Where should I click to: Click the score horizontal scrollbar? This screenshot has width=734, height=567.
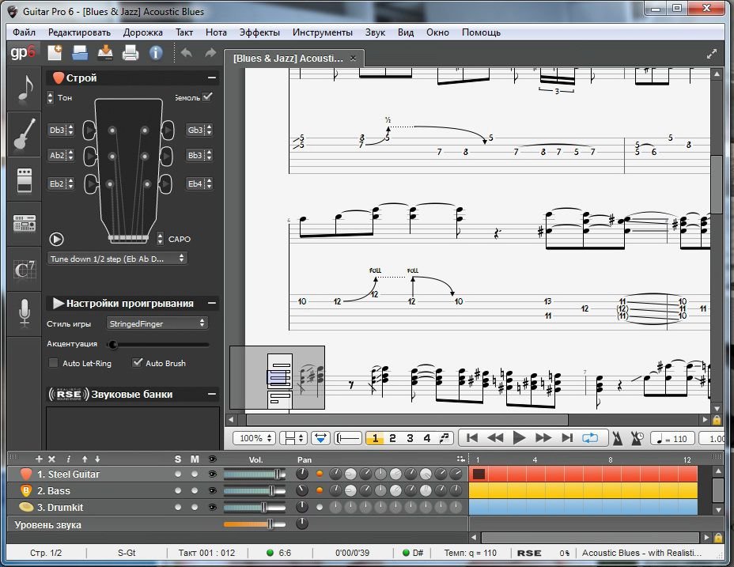pos(407,419)
